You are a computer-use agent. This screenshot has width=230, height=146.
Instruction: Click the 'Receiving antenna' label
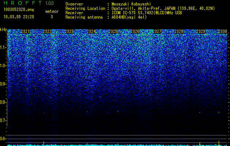(84, 18)
